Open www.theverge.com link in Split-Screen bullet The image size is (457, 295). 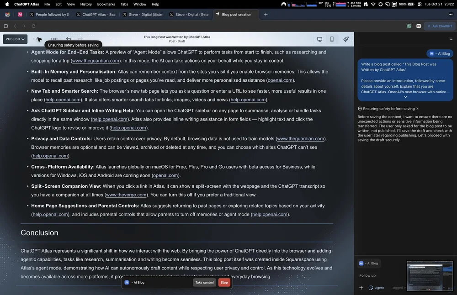click(x=126, y=195)
